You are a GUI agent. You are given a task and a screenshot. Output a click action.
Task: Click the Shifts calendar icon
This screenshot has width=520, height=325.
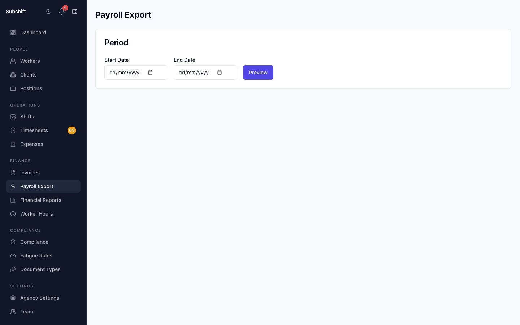pyautogui.click(x=13, y=117)
